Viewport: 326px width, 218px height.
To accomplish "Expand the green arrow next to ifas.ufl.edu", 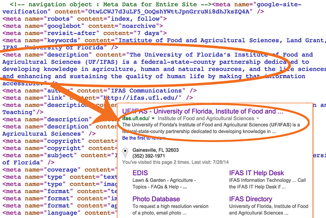I will pyautogui.click(x=153, y=119).
